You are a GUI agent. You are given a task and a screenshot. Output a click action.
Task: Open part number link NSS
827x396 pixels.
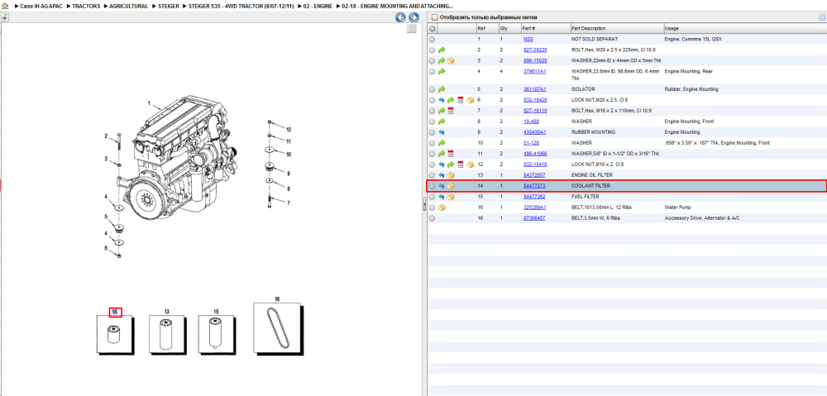[x=528, y=40]
